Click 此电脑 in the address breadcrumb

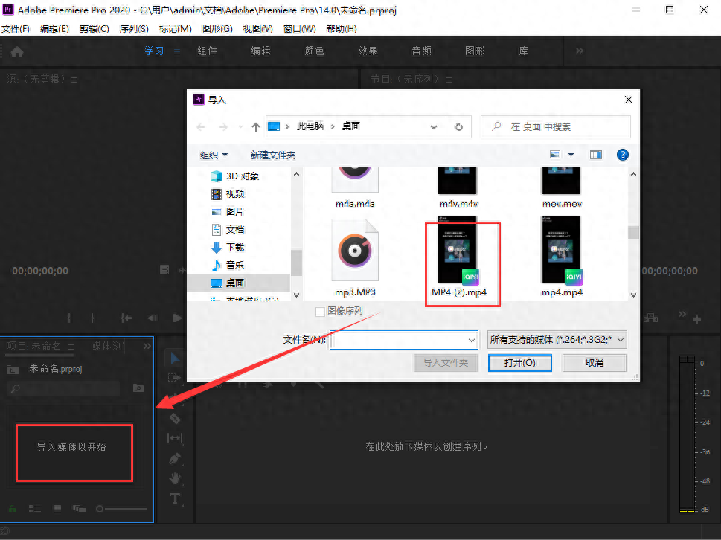pos(310,126)
